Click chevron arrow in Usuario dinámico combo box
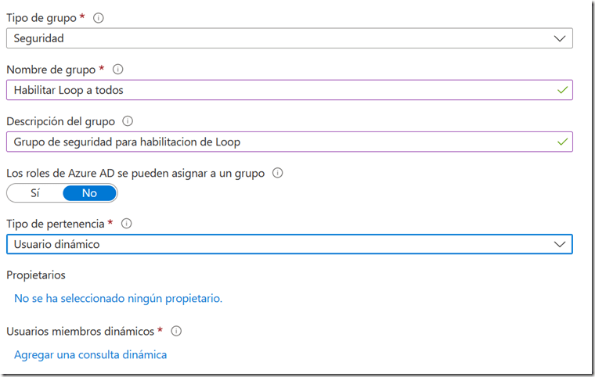 click(559, 244)
